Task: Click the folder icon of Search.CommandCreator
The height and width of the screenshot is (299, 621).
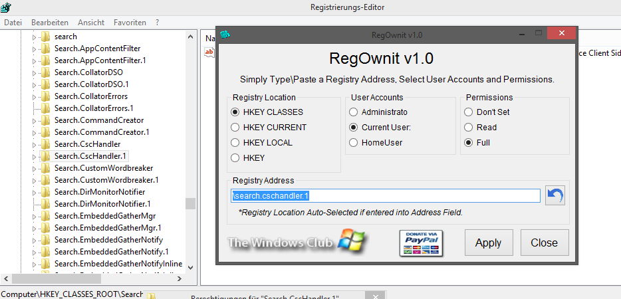Action: click(x=46, y=120)
